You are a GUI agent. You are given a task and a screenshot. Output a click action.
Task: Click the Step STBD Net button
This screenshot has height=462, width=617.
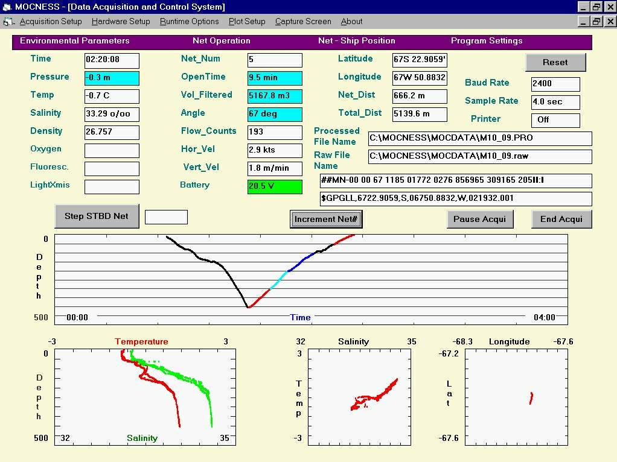tap(97, 216)
